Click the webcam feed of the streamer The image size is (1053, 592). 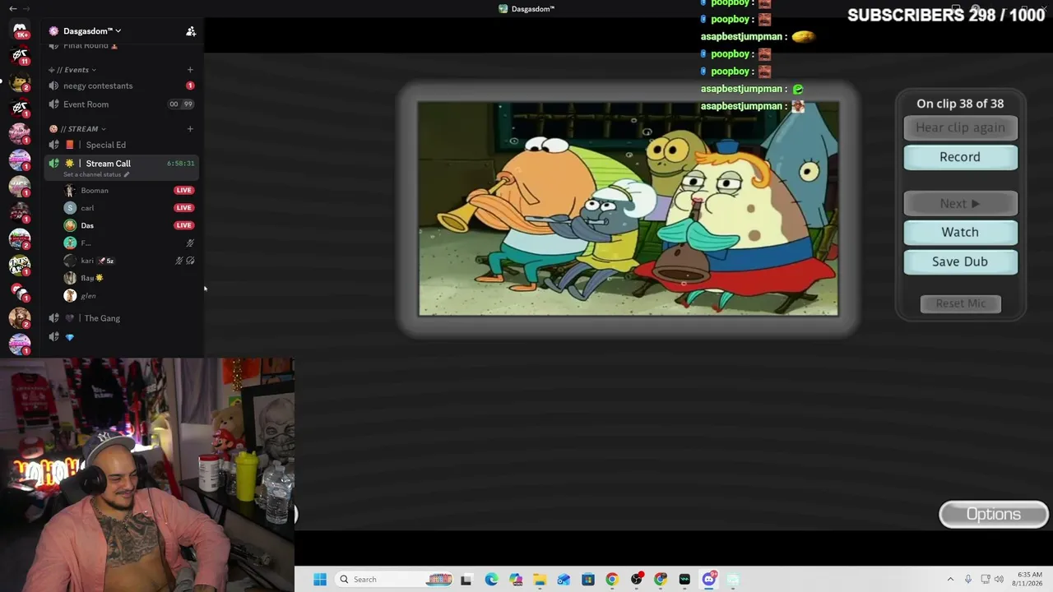147,474
